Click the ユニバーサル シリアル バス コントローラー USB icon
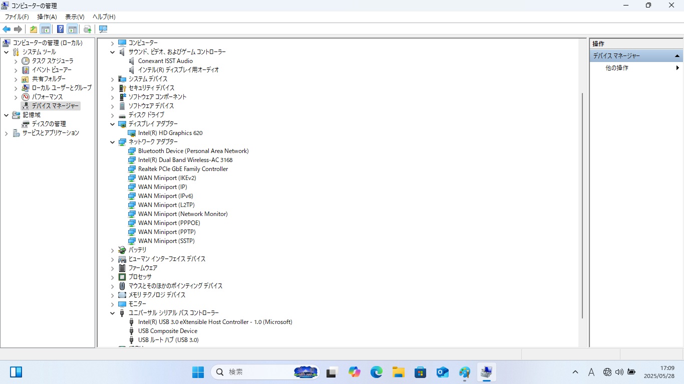 122,313
